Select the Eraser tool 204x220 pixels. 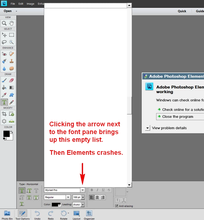click(11, 80)
